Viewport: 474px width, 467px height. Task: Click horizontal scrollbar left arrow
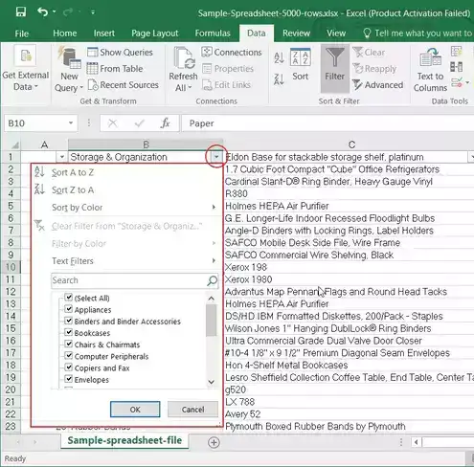point(416,442)
